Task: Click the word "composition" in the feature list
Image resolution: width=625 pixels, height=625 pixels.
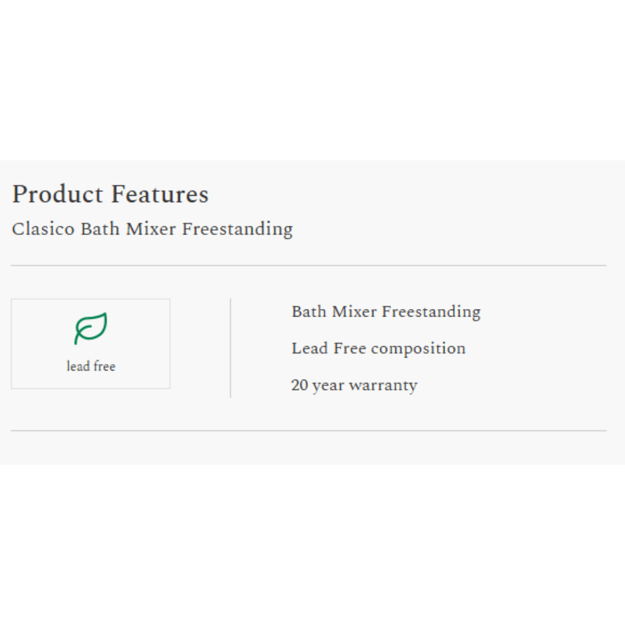Action: coord(418,349)
